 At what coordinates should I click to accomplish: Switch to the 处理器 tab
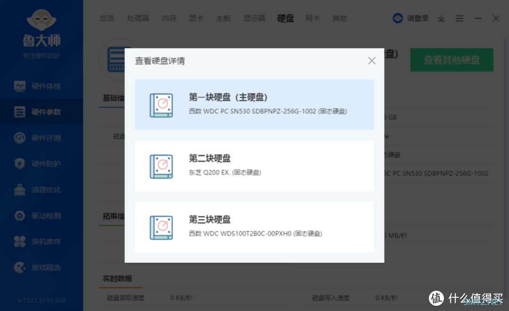pos(138,18)
